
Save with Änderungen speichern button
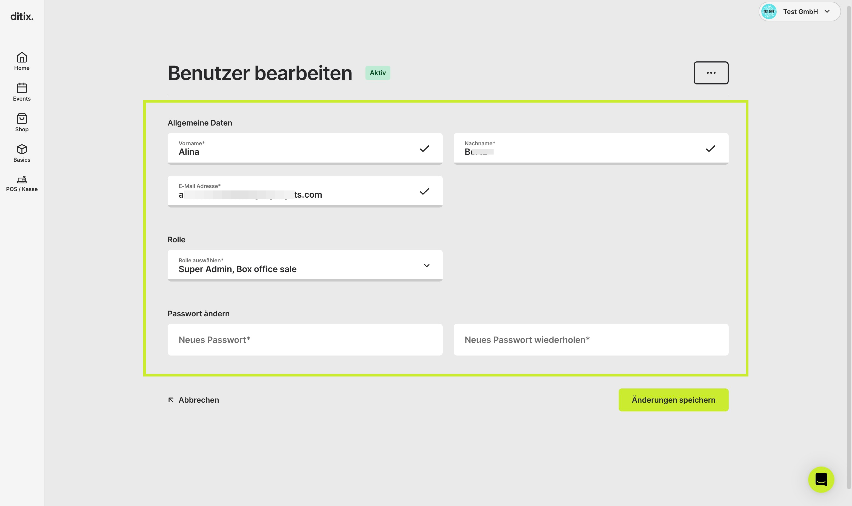[x=673, y=400]
